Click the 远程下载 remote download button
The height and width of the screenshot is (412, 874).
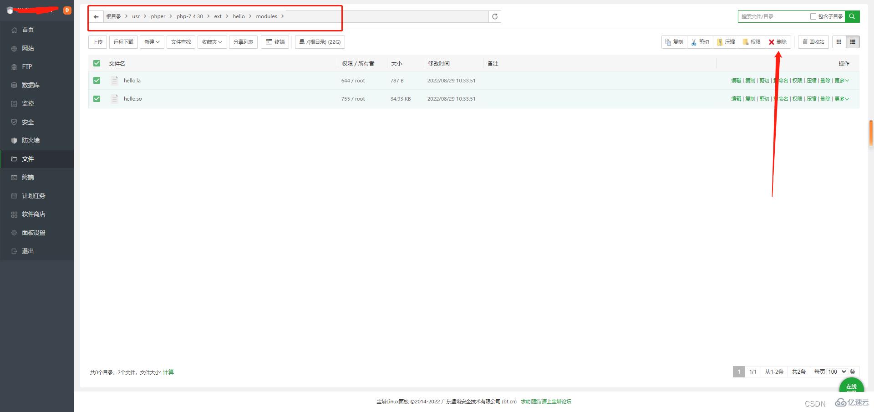pos(123,42)
